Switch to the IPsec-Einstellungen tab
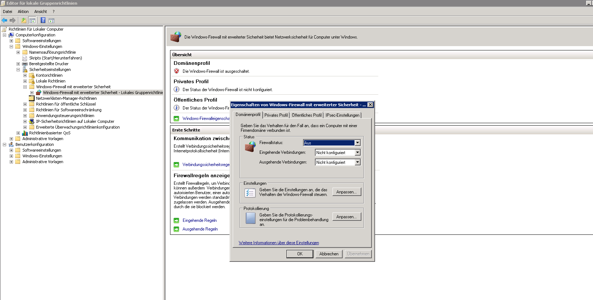The width and height of the screenshot is (593, 300). tap(343, 115)
